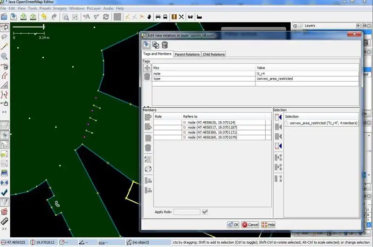Viewport: 373px width, 247px height.
Task: Click the Apply Role input field
Action: 186,212
